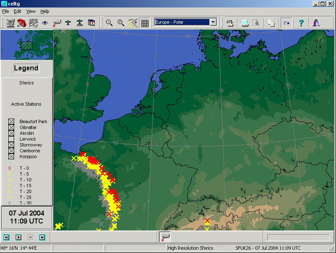
Task: Click the overview map thumbnail
Action: pyautogui.click(x=27, y=45)
